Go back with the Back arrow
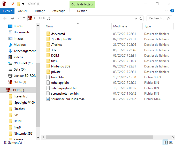 [x=5, y=18]
